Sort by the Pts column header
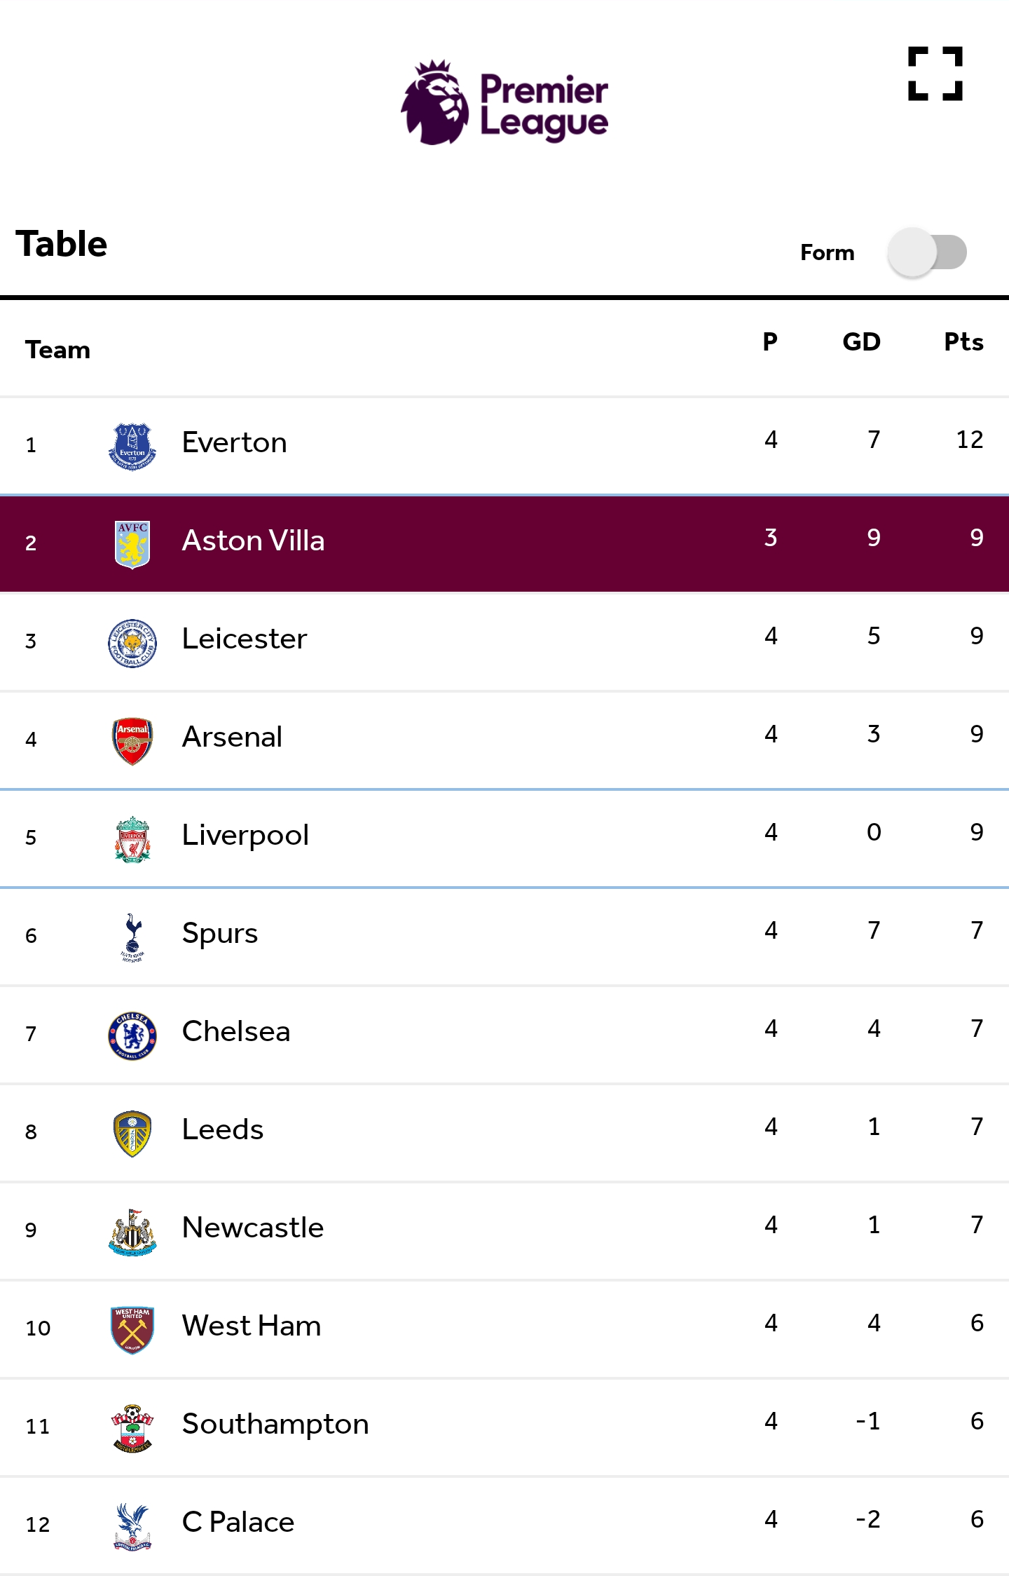Image resolution: width=1009 pixels, height=1576 pixels. point(963,341)
